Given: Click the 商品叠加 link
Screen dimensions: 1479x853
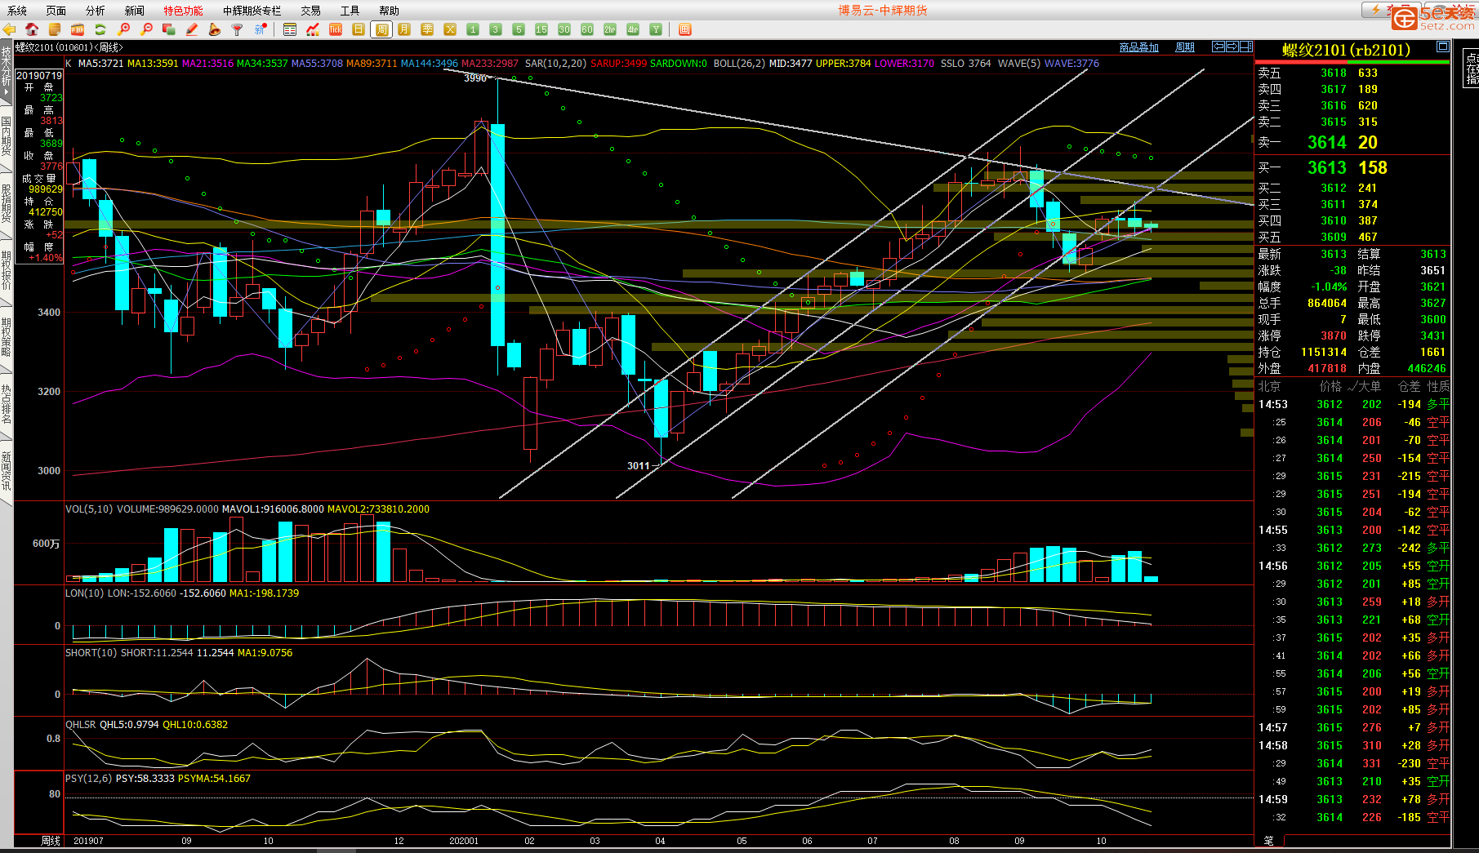Looking at the screenshot, I should (1138, 47).
